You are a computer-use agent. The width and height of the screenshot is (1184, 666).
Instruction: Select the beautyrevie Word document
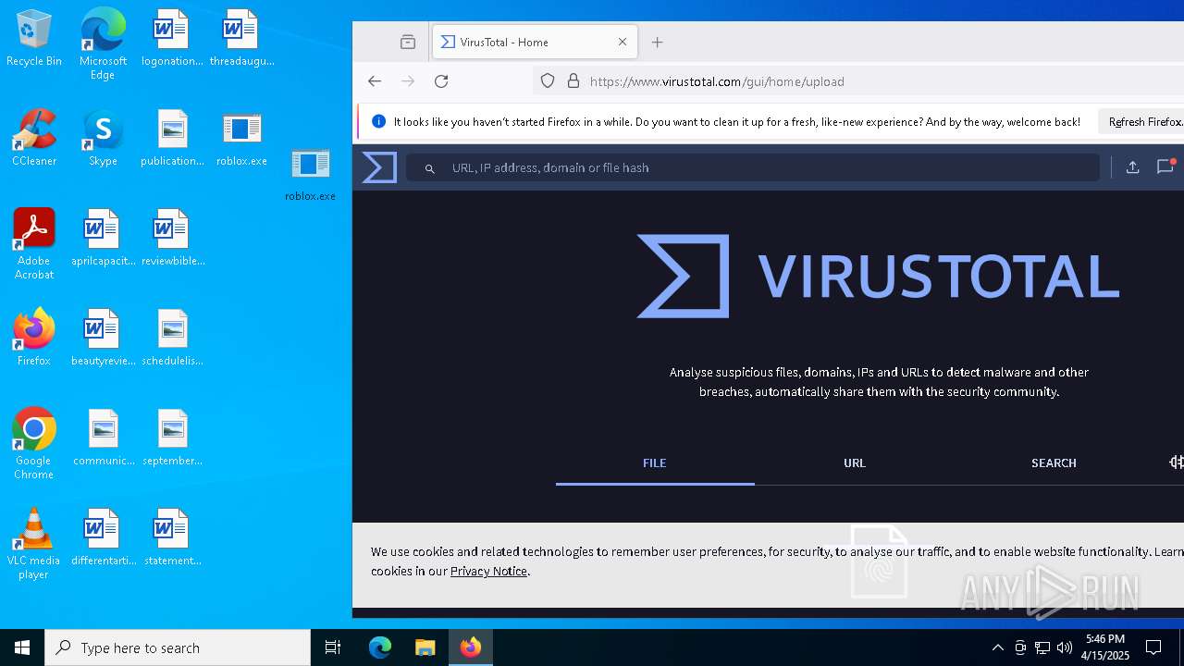click(103, 339)
